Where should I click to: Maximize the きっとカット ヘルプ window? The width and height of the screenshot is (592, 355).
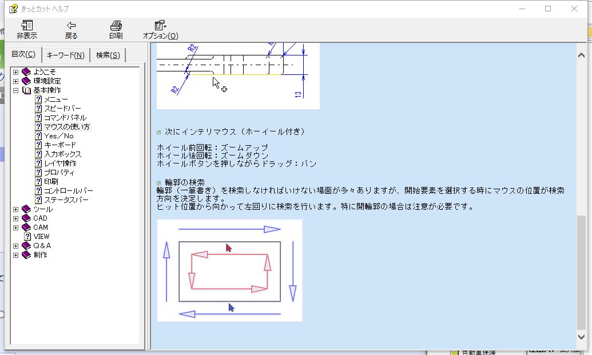(x=548, y=9)
